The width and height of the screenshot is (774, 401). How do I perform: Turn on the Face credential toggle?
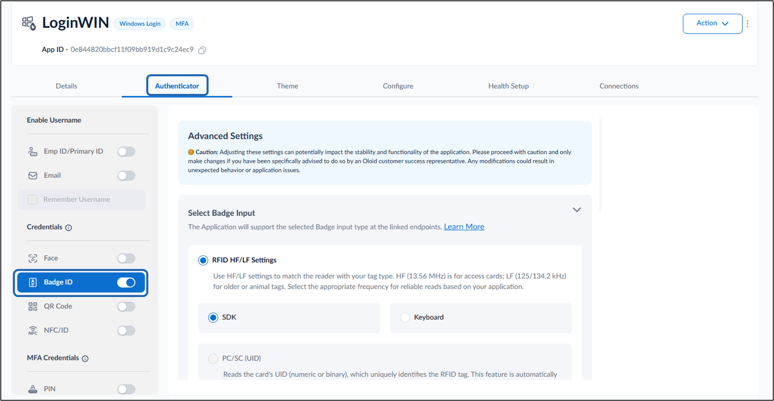pyautogui.click(x=126, y=259)
